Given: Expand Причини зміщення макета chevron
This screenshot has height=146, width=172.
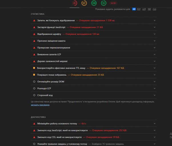Looking at the screenshot, I should [x=155, y=41].
